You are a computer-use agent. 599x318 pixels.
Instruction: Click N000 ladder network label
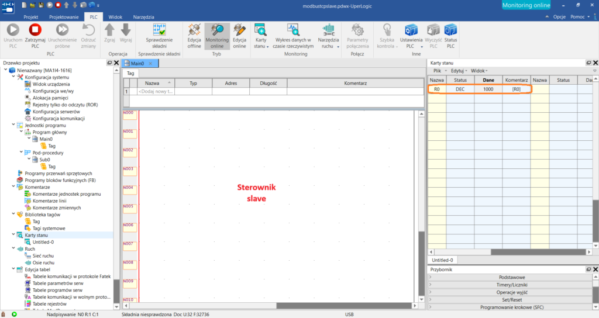pyautogui.click(x=130, y=115)
